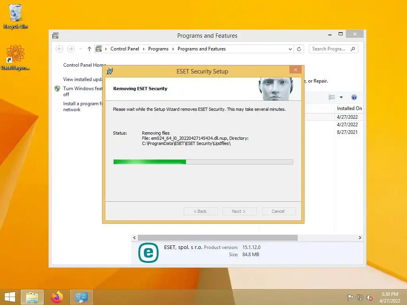Screen dimensions: 407x305
Task: Click the product version 15.1.12.0 text
Action: 251,247
